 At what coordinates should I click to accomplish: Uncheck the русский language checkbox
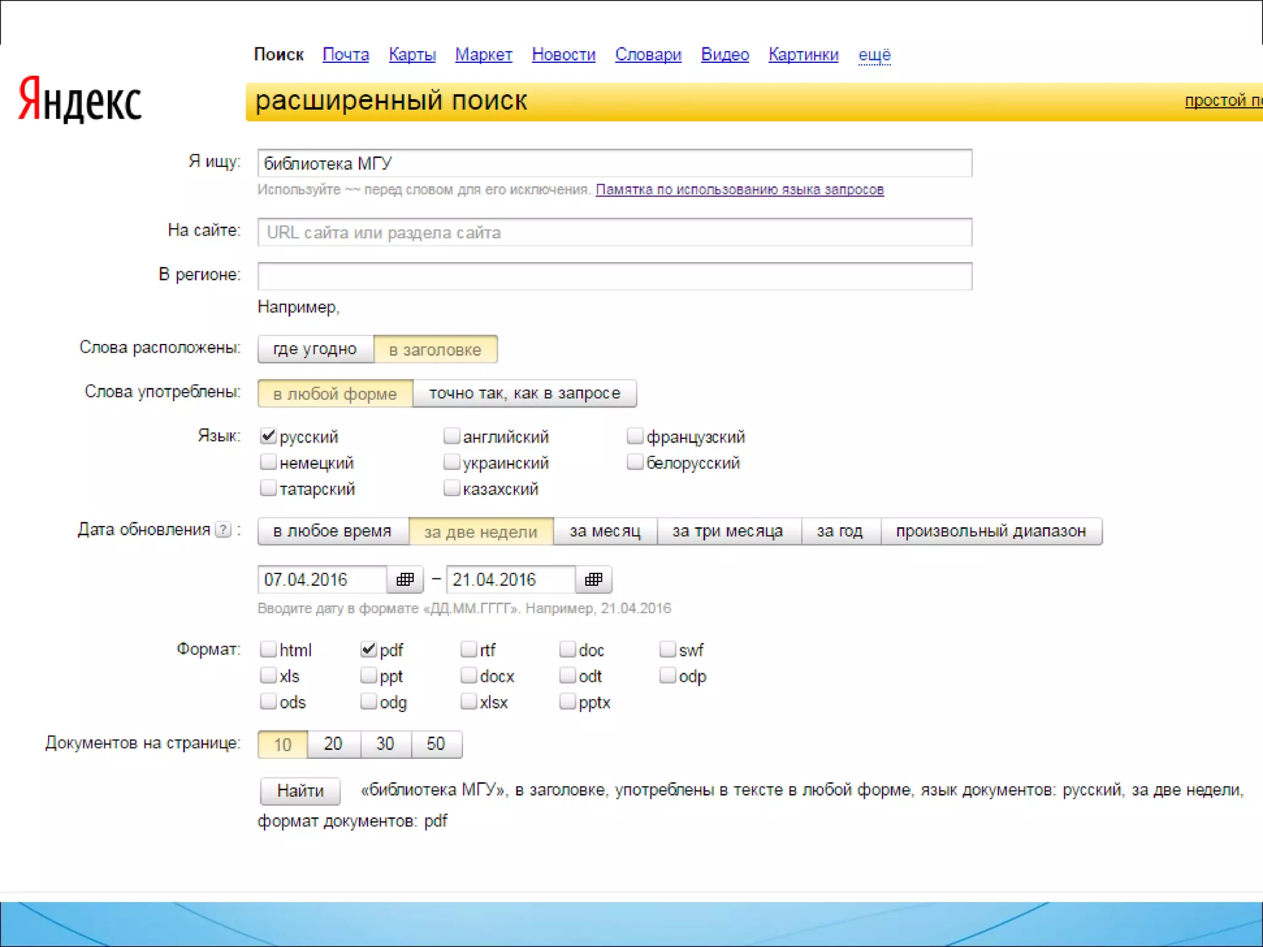coord(268,437)
